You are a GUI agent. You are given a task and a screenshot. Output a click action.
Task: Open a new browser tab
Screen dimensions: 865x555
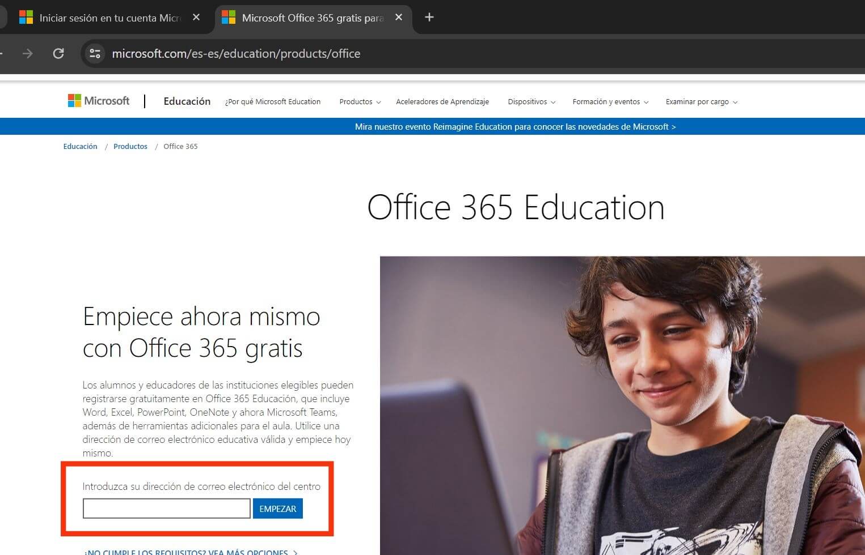(429, 18)
